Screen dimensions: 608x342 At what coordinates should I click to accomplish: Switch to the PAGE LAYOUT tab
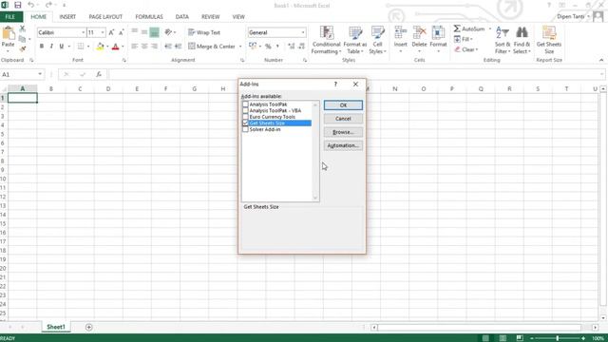point(105,17)
